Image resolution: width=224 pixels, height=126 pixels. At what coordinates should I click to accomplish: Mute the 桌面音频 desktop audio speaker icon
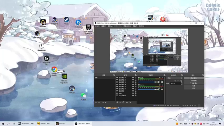pyautogui.click(x=158, y=82)
